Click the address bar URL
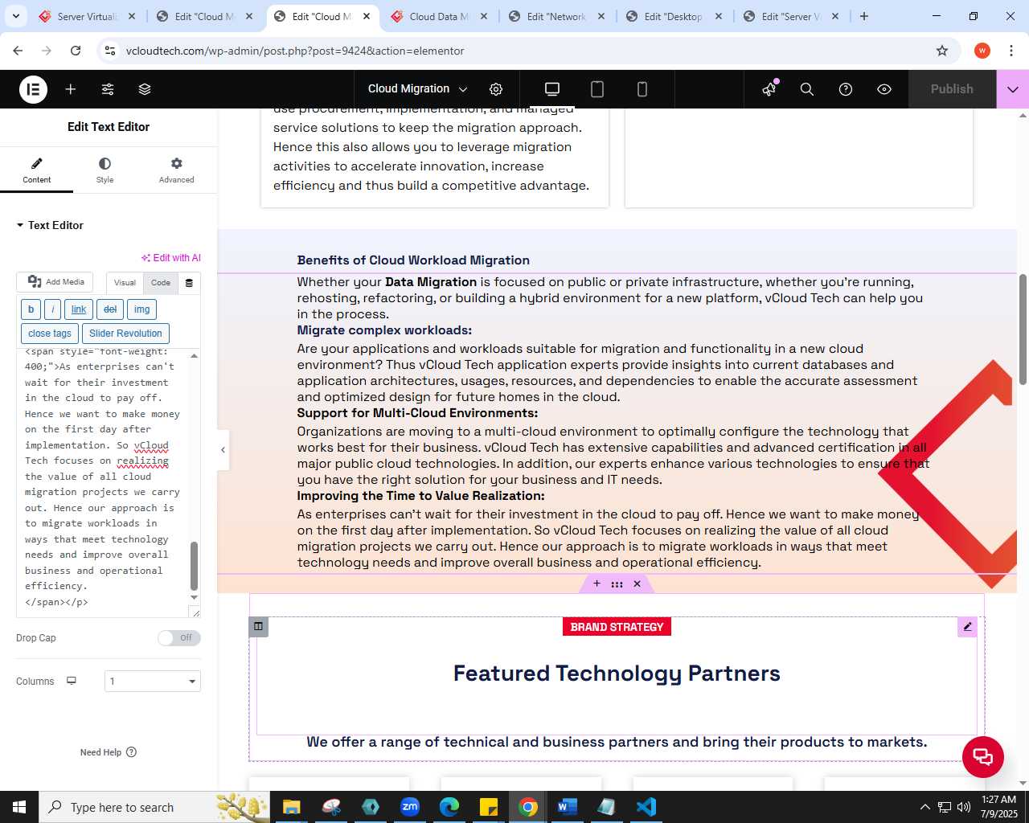 pyautogui.click(x=295, y=51)
